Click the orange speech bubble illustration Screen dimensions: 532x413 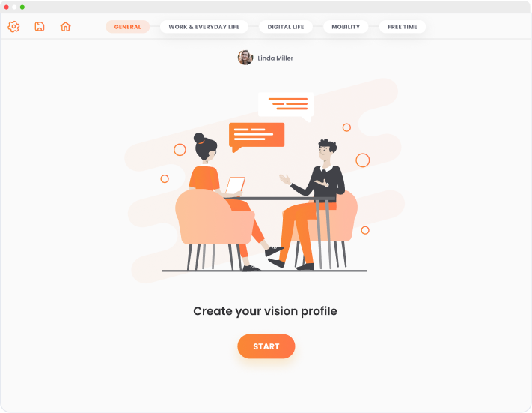(257, 137)
